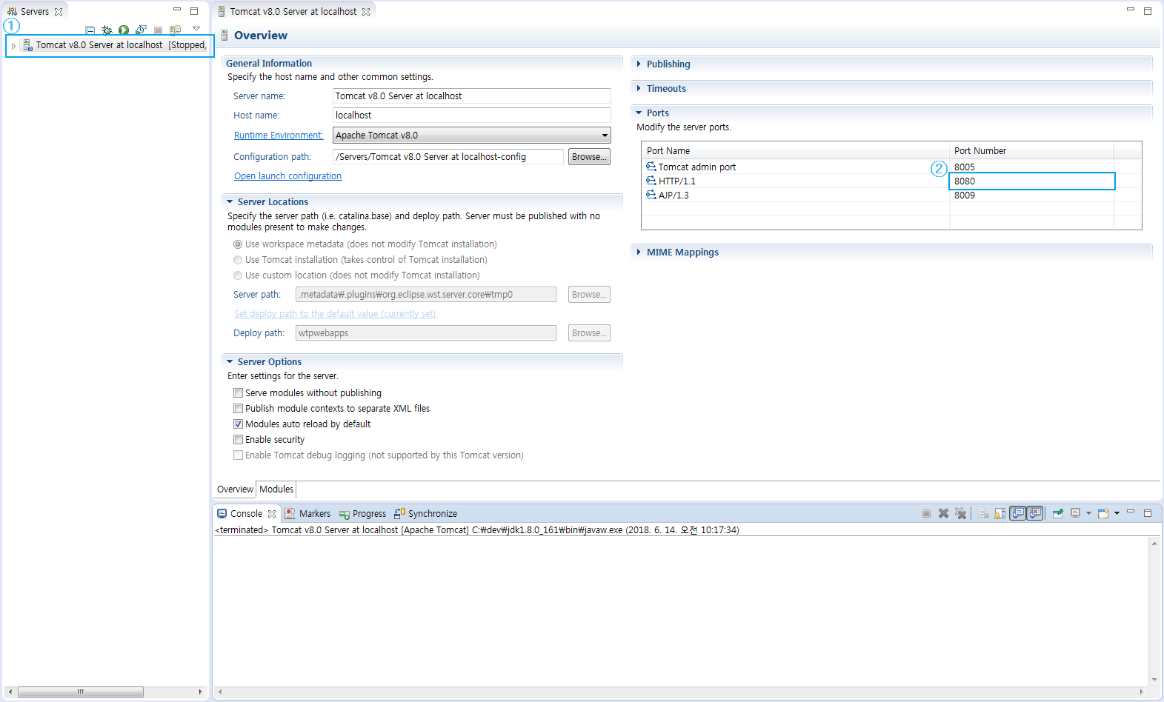Switch to the Modules editor tab

[x=276, y=489]
